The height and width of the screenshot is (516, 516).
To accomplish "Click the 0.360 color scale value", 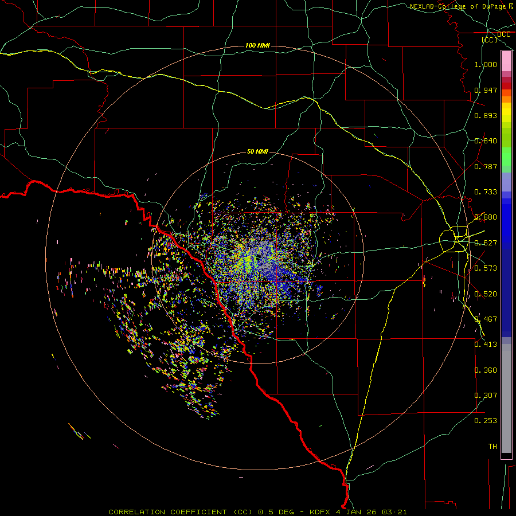I will pos(486,370).
